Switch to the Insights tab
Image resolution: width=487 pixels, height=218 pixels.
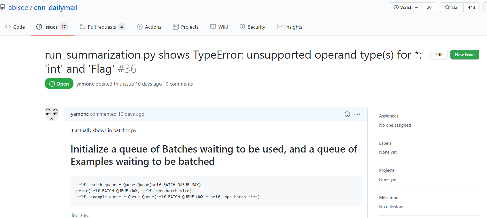289,27
